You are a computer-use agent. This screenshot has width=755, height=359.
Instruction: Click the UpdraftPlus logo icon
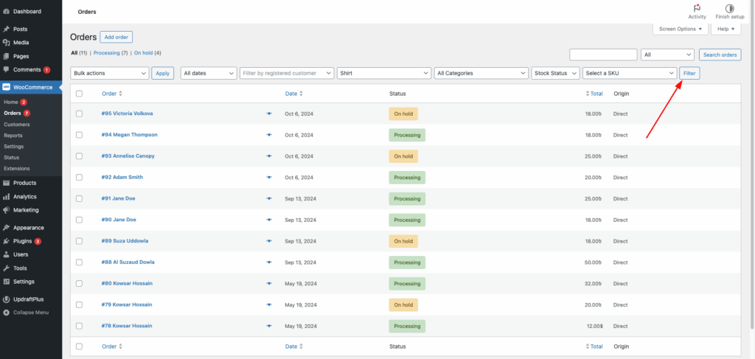[6, 299]
